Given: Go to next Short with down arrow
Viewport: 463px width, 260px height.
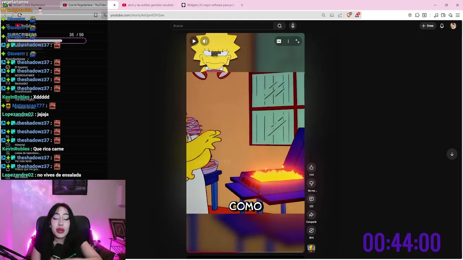Looking at the screenshot, I should 452,154.
